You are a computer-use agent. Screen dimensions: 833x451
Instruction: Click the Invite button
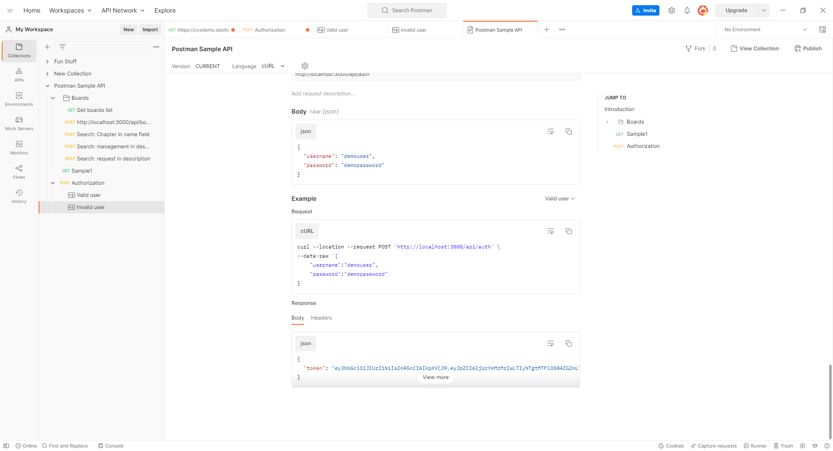646,10
